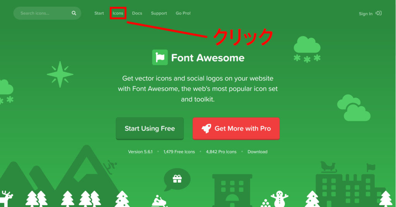
Task: Open the Support navigation link
Action: click(x=159, y=13)
